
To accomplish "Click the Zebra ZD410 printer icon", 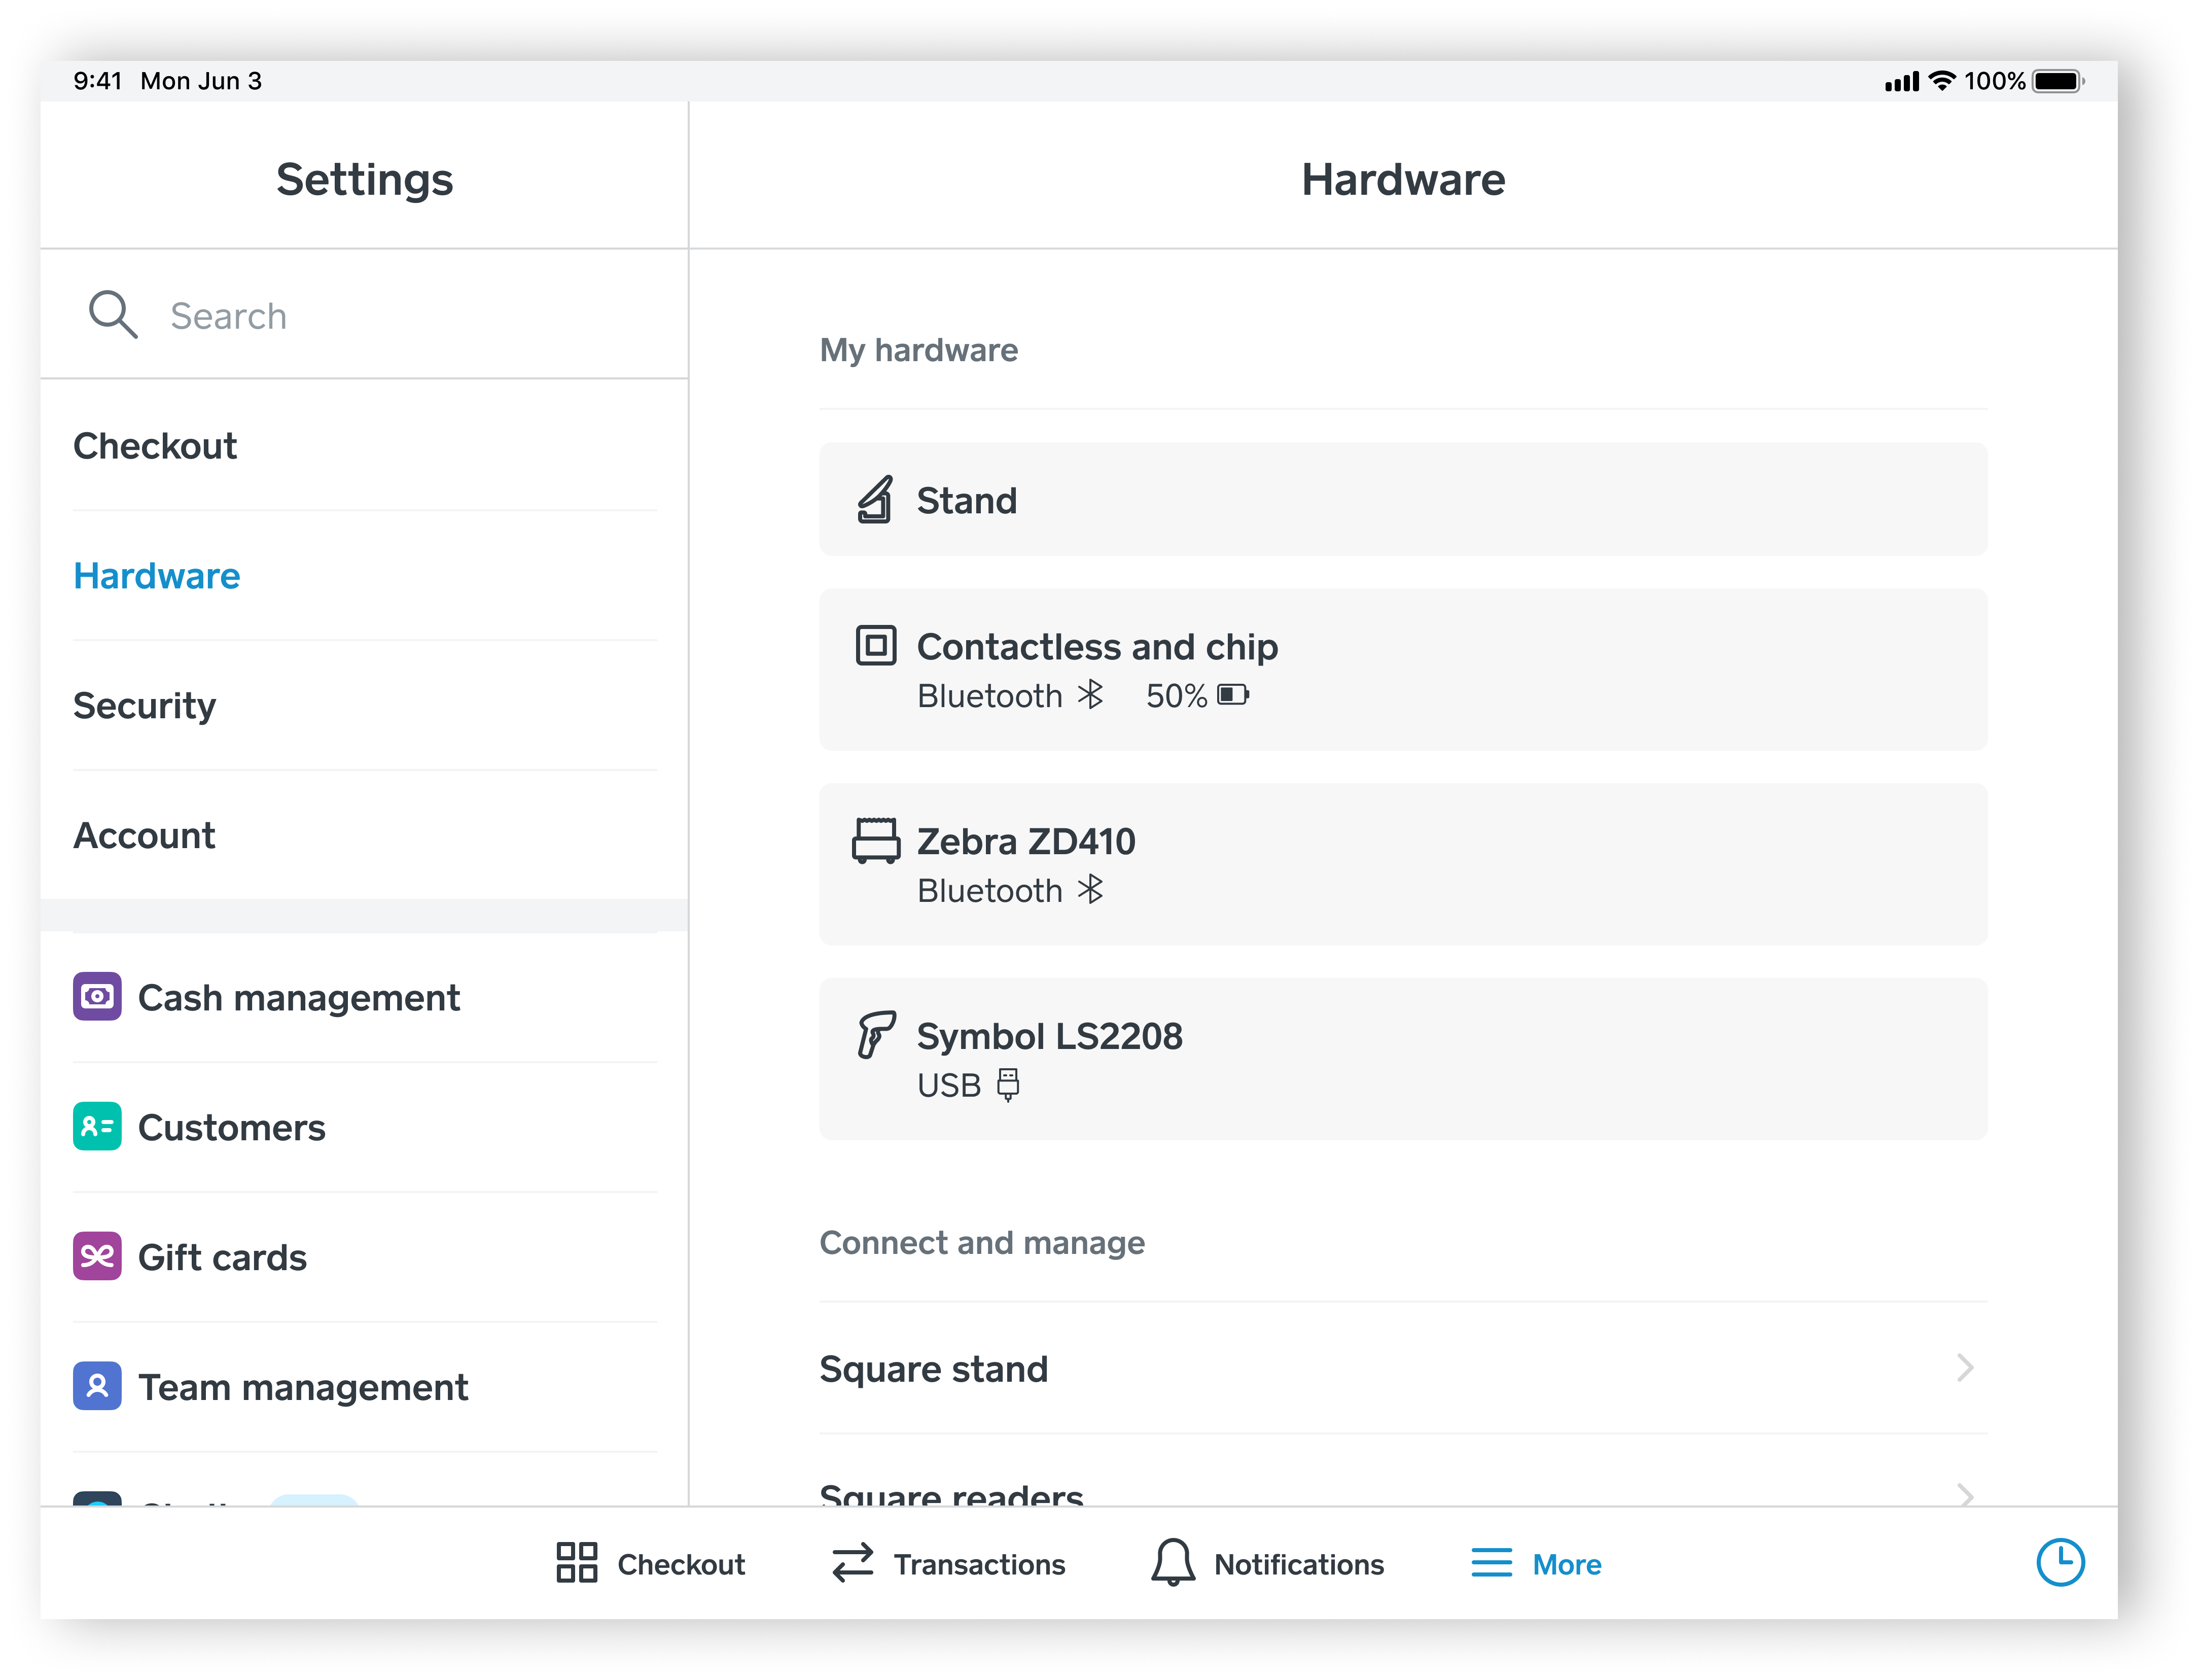I will [876, 840].
